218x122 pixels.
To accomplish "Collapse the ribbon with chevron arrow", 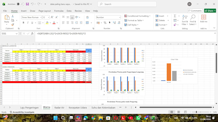I will pos(214,28).
